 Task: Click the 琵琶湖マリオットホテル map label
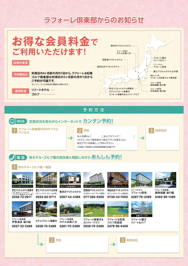(112, 60)
